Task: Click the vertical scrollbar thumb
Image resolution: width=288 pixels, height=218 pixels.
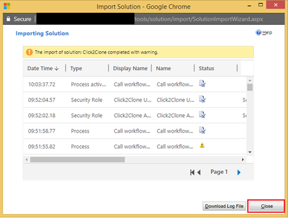Action: tap(250, 87)
